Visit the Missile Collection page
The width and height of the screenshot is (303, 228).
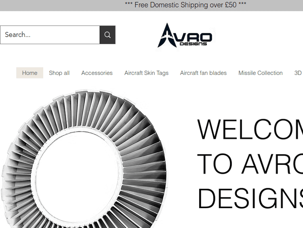(x=260, y=73)
